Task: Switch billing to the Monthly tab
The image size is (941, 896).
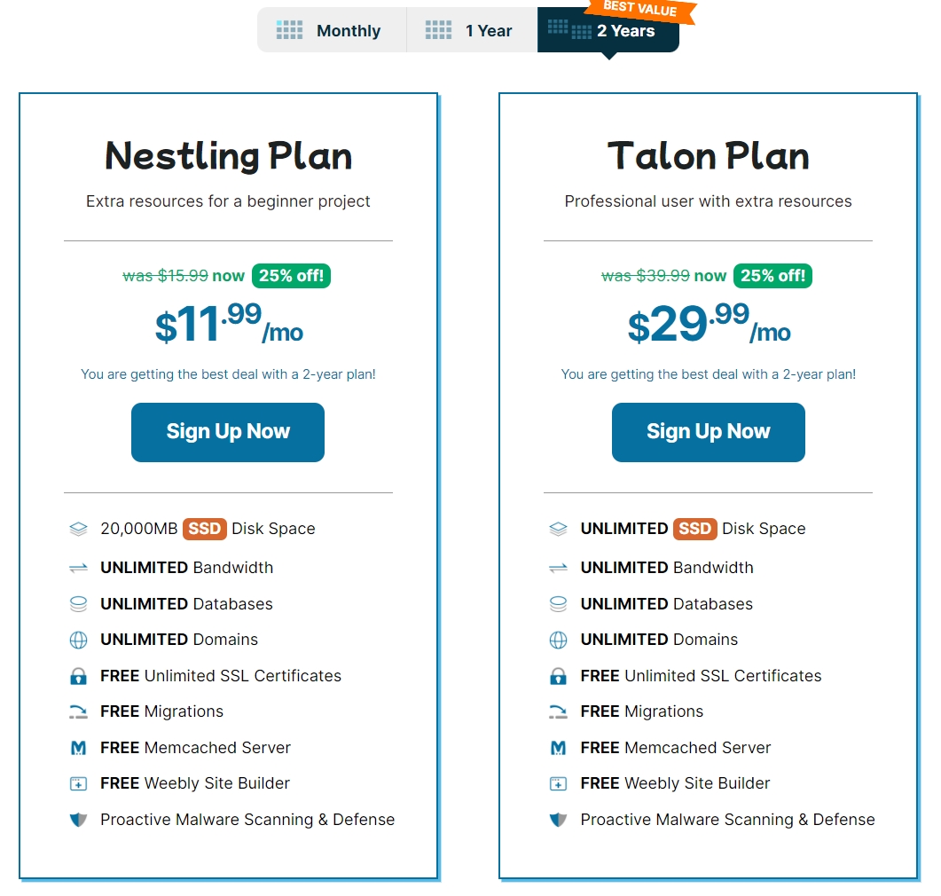Action: 332,31
